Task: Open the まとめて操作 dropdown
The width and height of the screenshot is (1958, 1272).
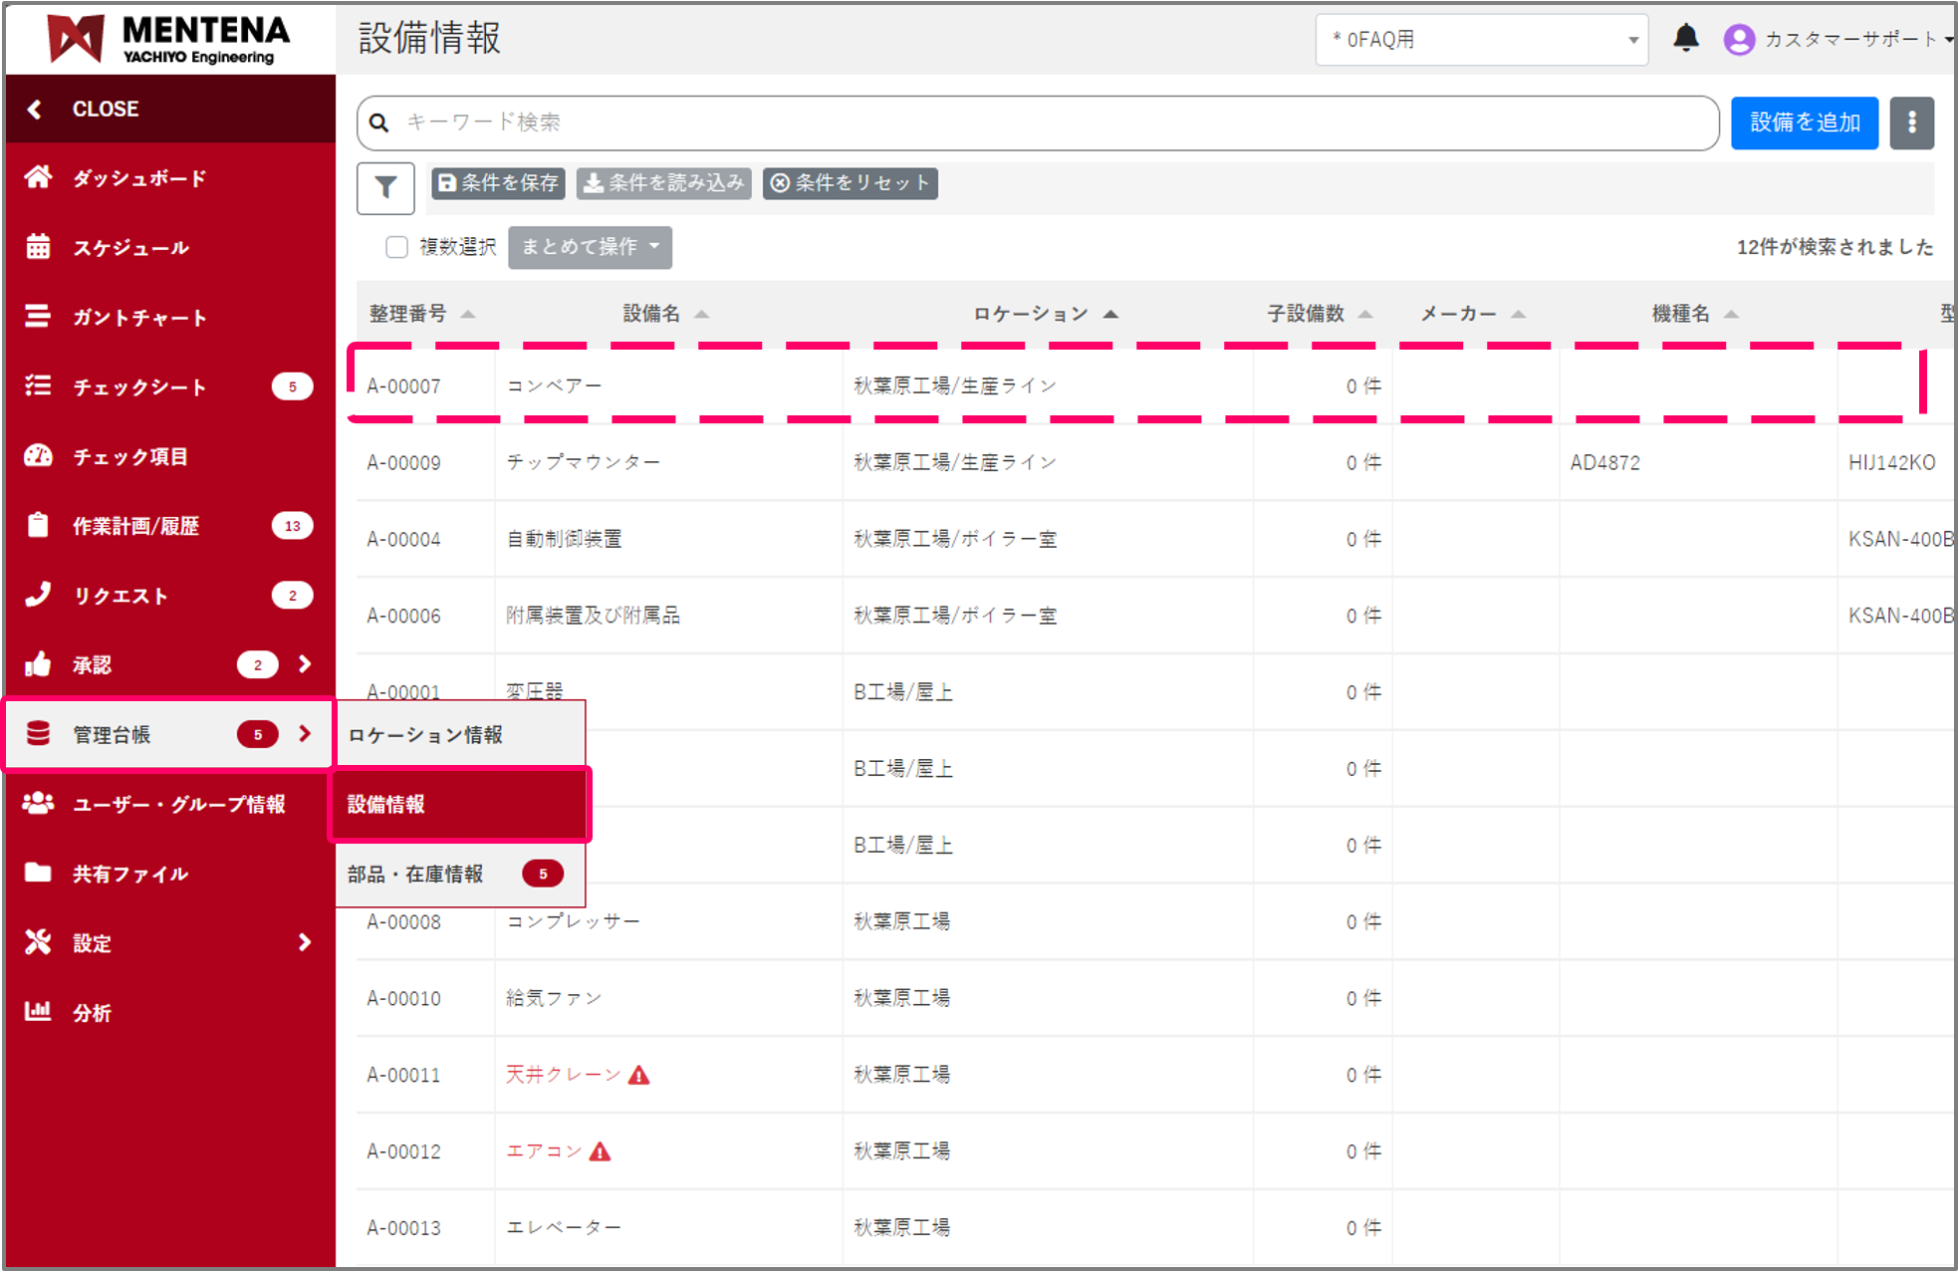Action: pyautogui.click(x=590, y=247)
